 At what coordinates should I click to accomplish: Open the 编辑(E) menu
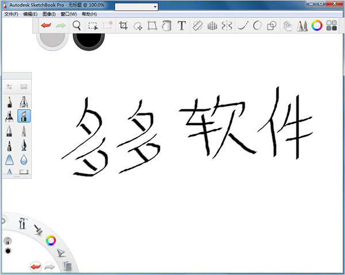pyautogui.click(x=30, y=14)
